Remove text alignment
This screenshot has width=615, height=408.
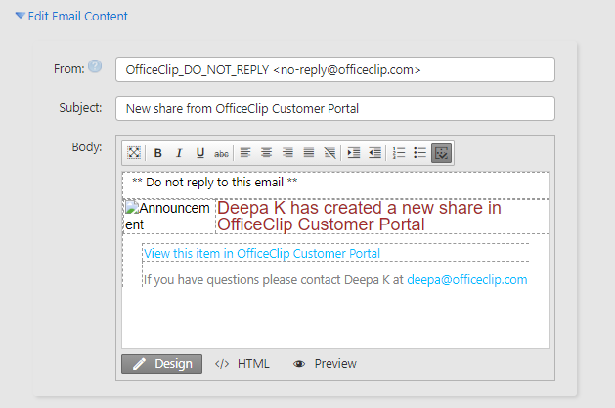[330, 152]
